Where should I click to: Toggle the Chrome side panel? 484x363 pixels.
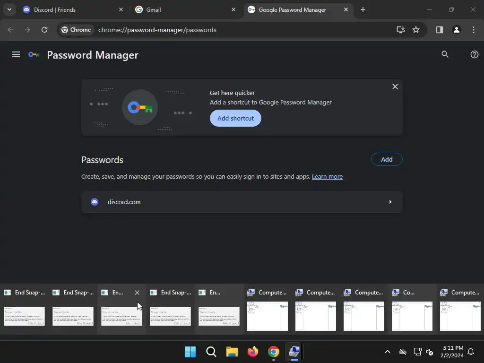[x=439, y=30]
